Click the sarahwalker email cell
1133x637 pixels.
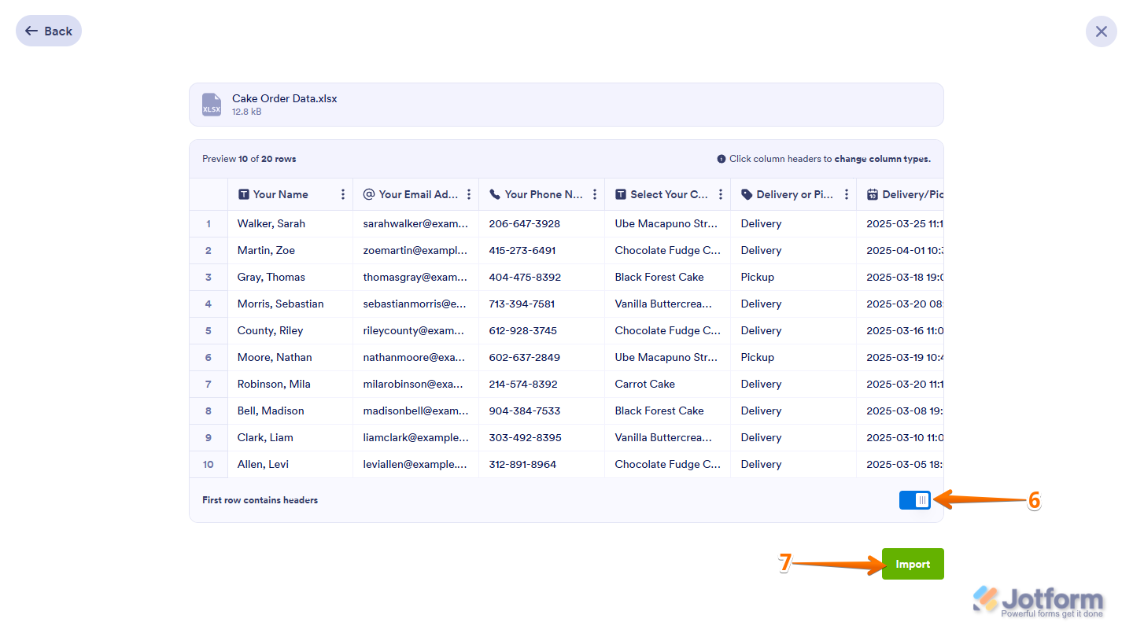coord(416,223)
